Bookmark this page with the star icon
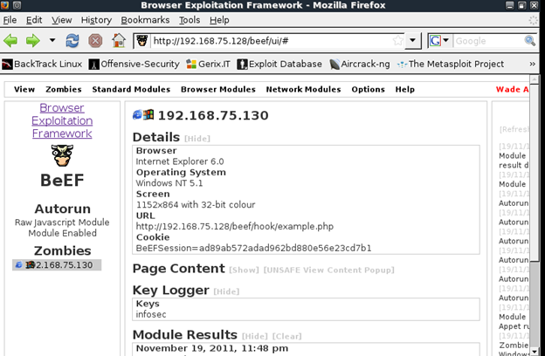This screenshot has width=545, height=356. point(398,41)
